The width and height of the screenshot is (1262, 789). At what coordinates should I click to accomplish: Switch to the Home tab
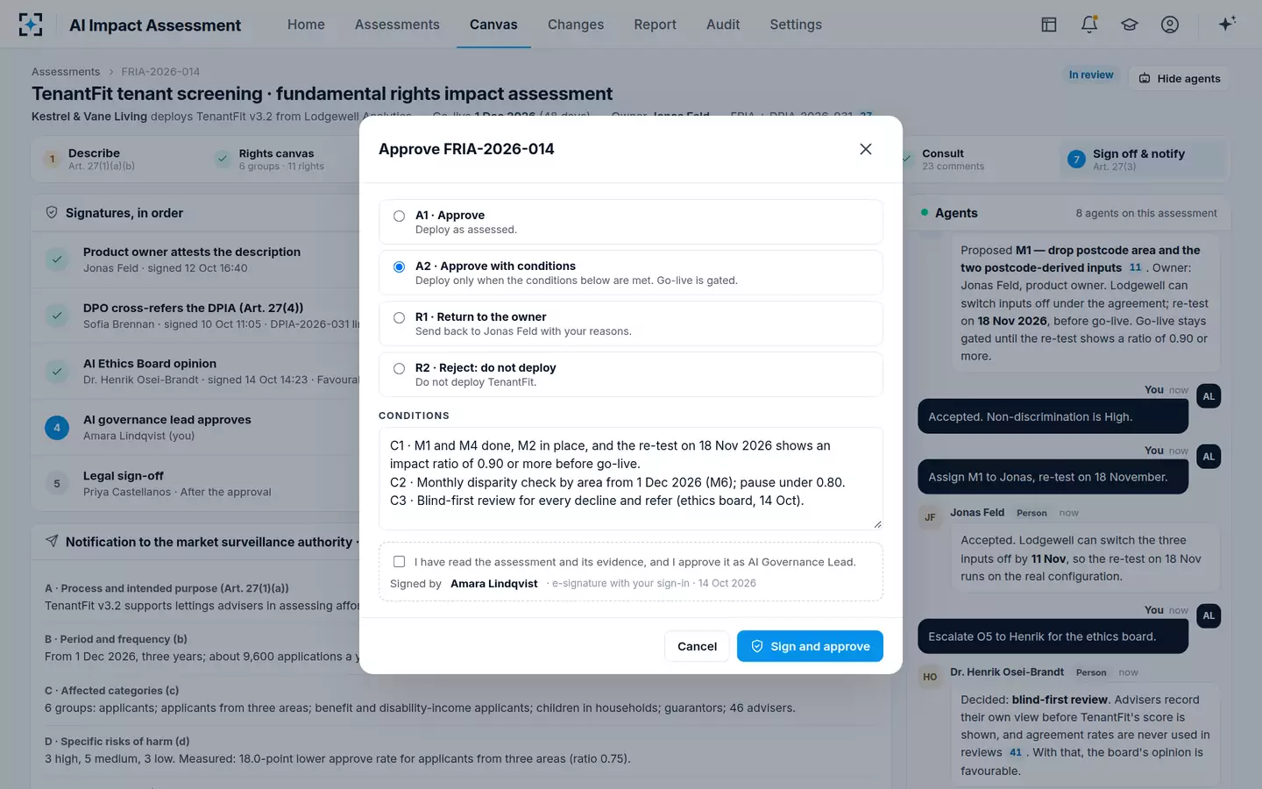306,25
